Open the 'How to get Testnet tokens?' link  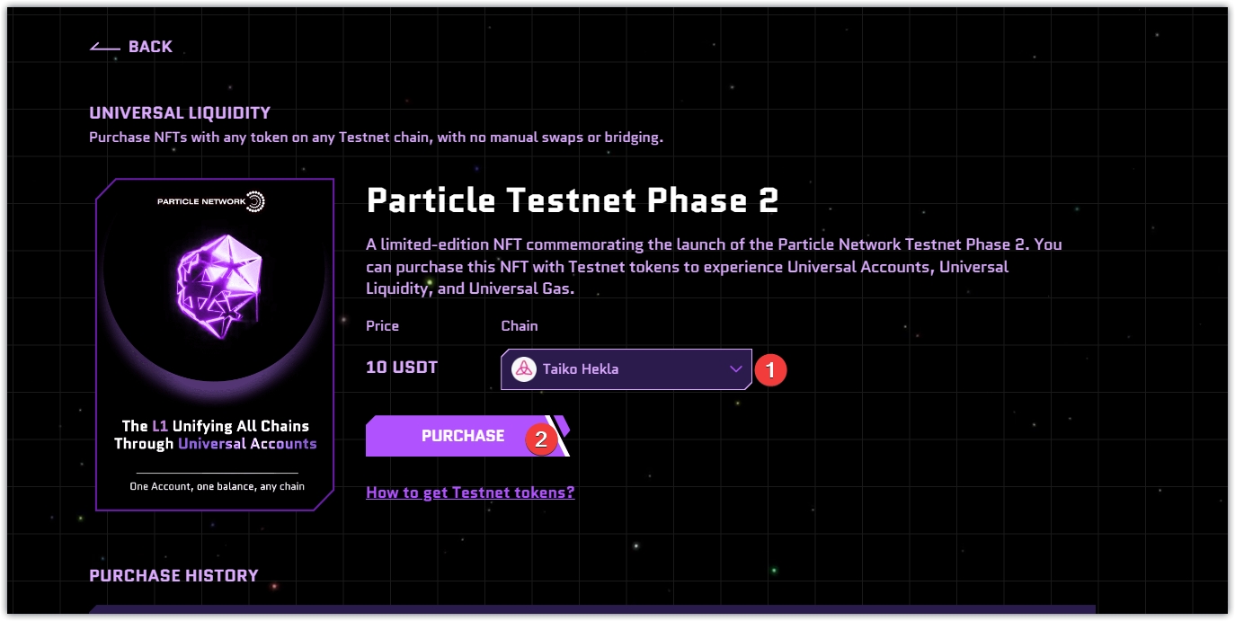point(470,492)
